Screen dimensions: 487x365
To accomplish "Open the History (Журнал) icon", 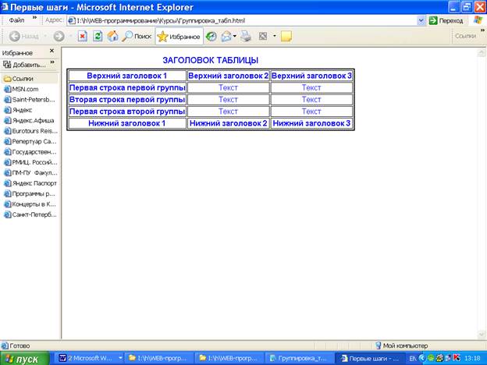I will click(x=212, y=37).
